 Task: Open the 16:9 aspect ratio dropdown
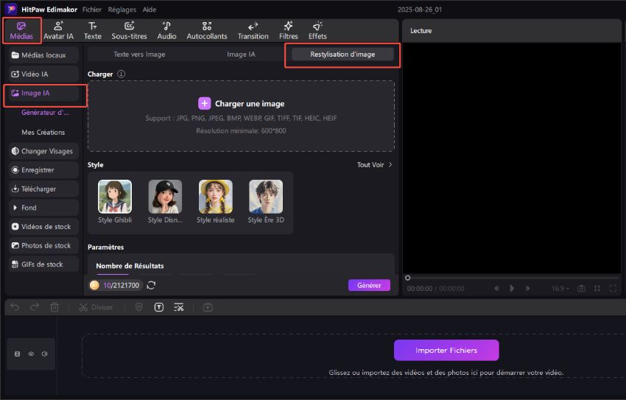(560, 288)
